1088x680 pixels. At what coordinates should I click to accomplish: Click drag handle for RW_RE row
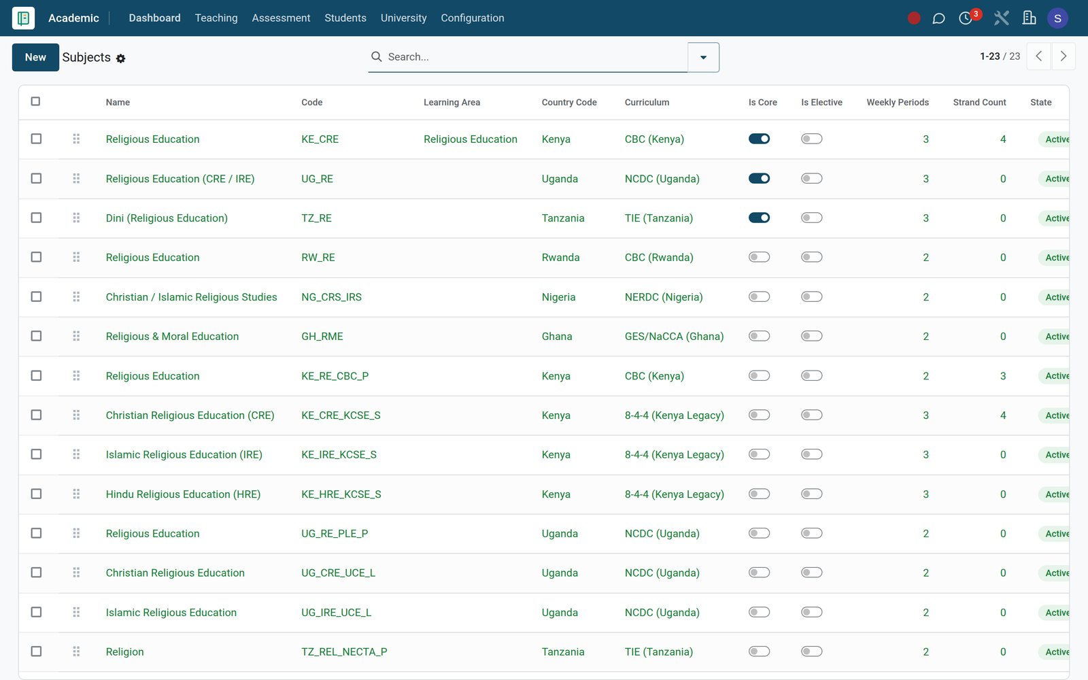(76, 257)
